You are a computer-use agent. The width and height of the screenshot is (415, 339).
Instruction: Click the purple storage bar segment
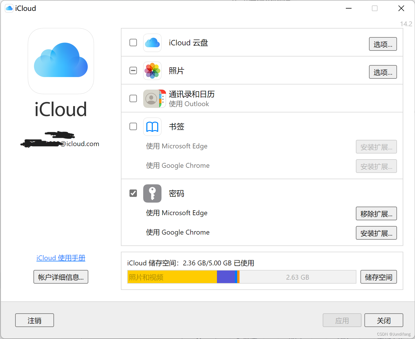pos(226,277)
